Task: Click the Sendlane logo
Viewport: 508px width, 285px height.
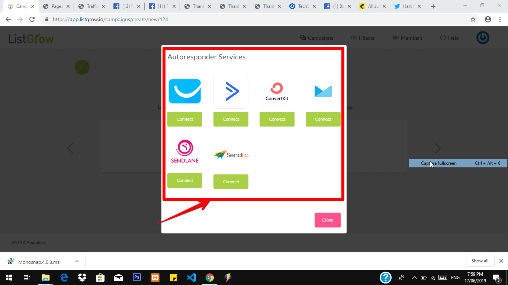Action: (x=185, y=151)
